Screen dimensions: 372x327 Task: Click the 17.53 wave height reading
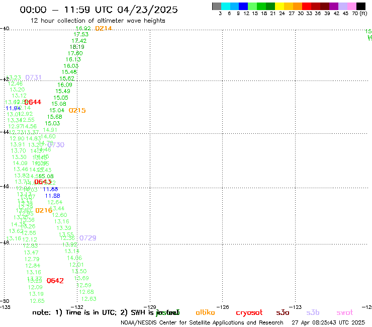tap(81, 34)
